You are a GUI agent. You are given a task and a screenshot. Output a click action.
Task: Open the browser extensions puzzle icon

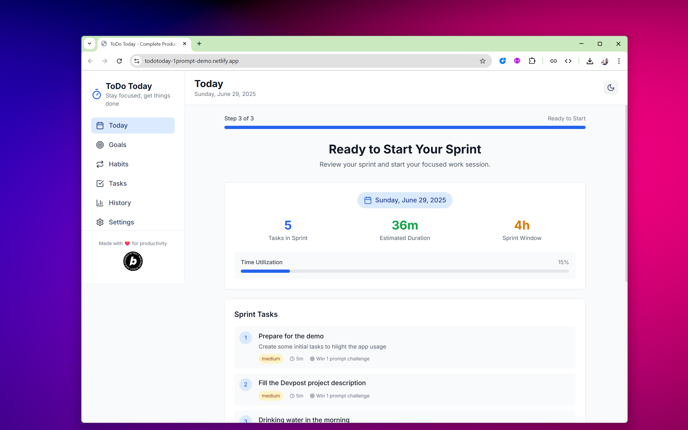532,61
